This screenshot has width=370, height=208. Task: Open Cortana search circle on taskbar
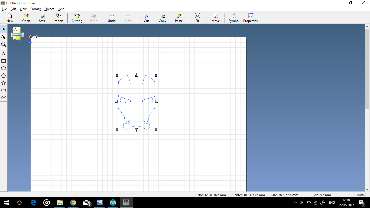(20, 203)
